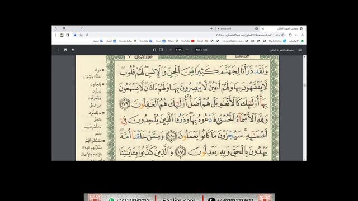Open a new browser tab

(x=211, y=28)
